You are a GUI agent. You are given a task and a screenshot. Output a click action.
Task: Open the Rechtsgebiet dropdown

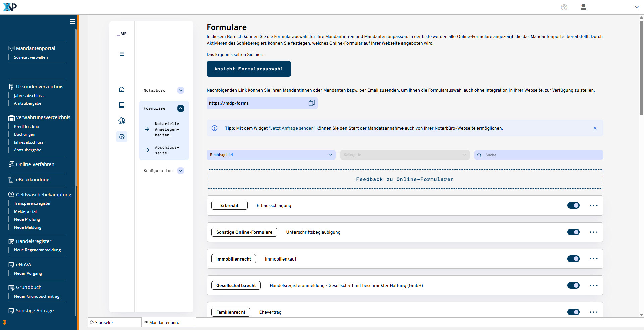[x=271, y=155]
